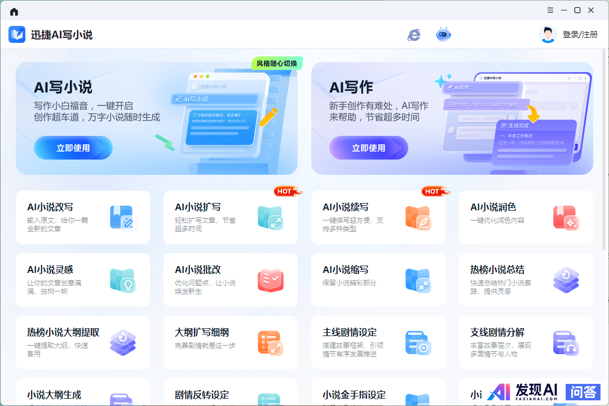Click the 热榜小说总结 flame stack icon
Viewport: 609px width, 406px height.
(x=566, y=280)
